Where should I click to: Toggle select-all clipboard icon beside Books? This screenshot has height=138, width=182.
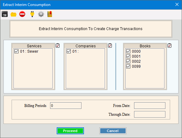point(169,45)
